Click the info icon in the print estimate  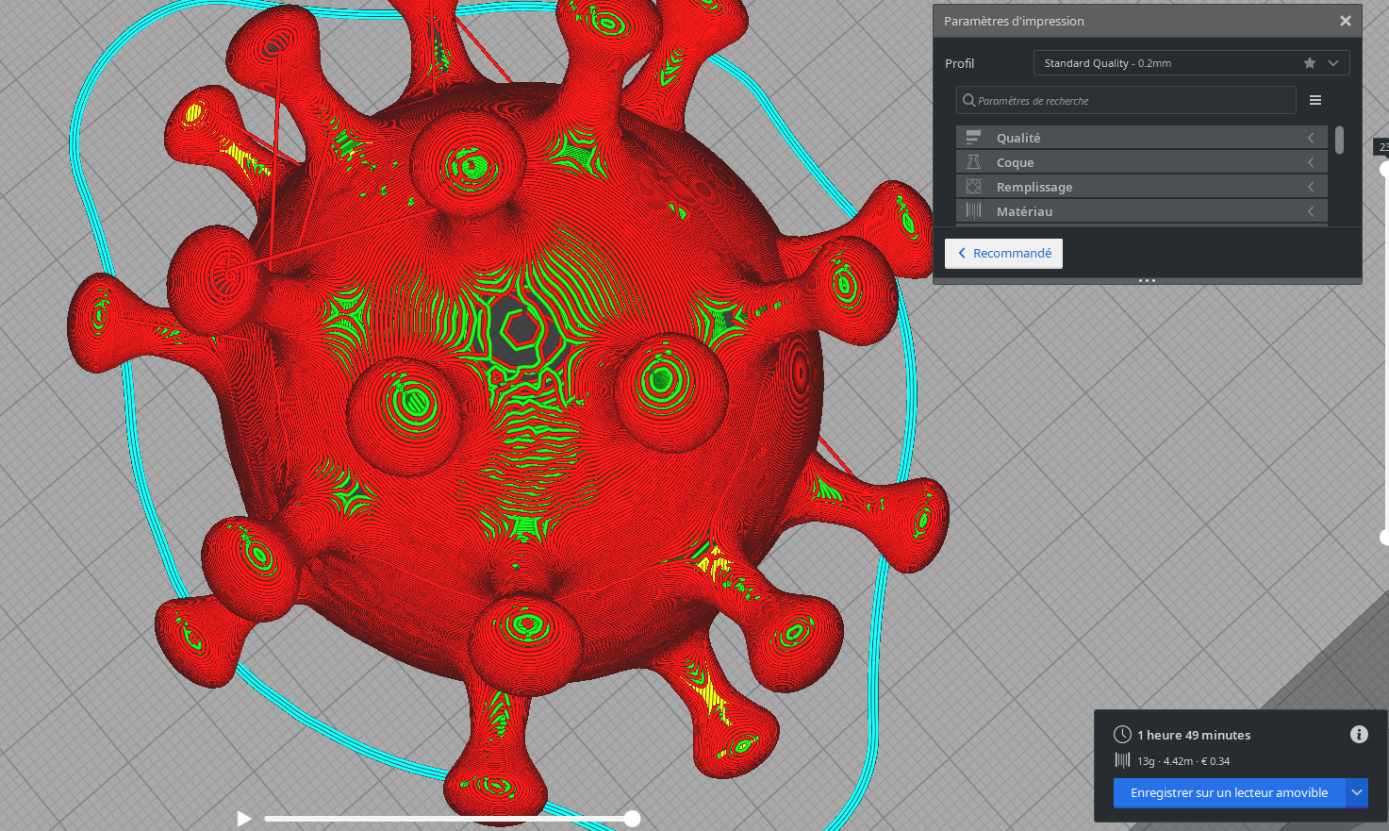(1359, 734)
